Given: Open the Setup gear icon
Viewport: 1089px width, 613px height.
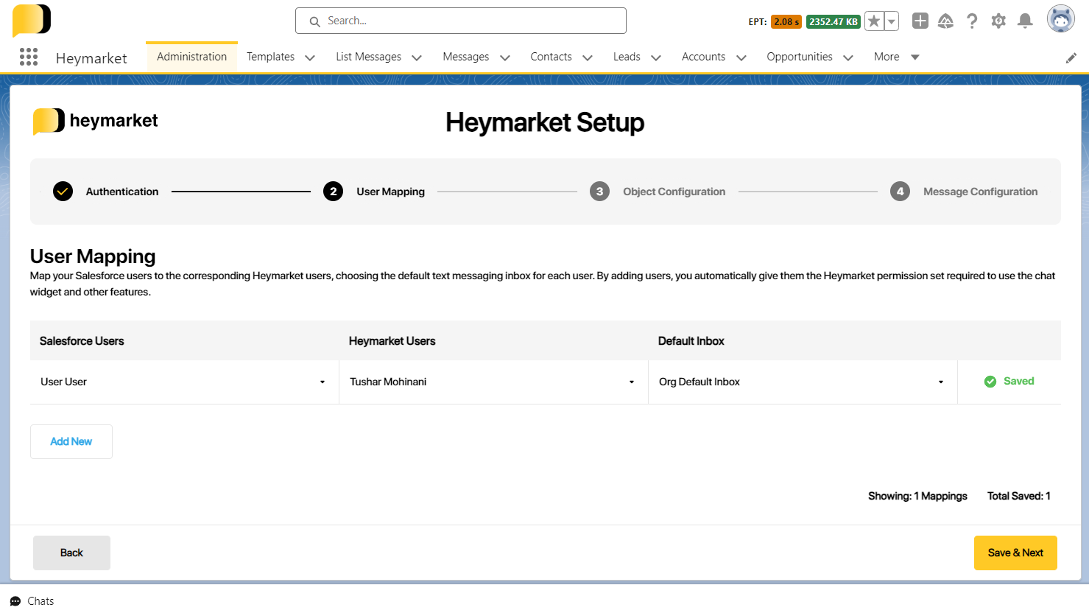Looking at the screenshot, I should click(x=998, y=21).
